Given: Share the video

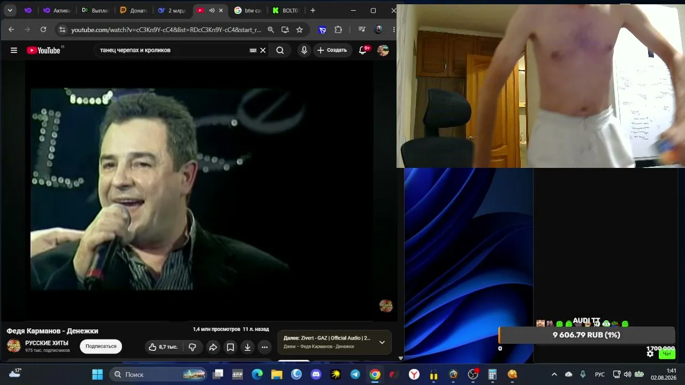Looking at the screenshot, I should [x=213, y=347].
